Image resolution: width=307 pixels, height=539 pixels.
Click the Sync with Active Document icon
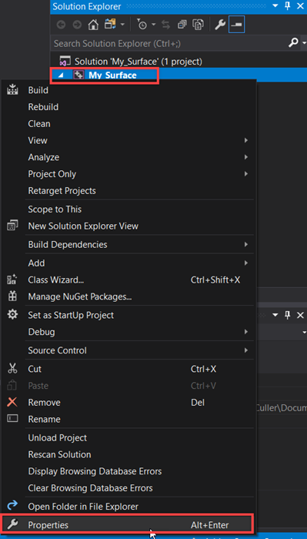tap(165, 25)
